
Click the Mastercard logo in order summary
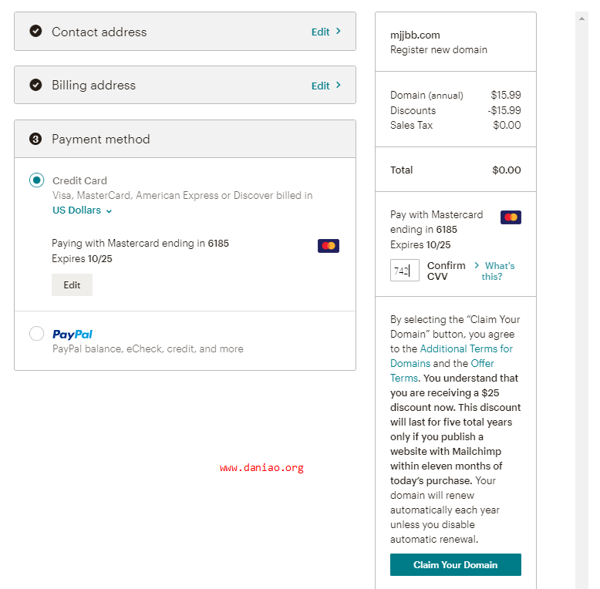pos(511,217)
